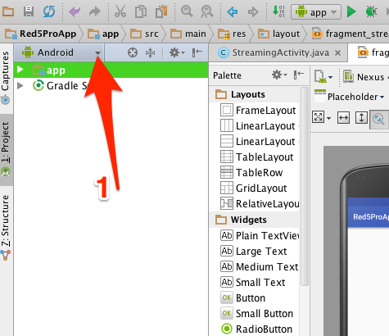Open the Z: Structure side tab

(x=6, y=227)
